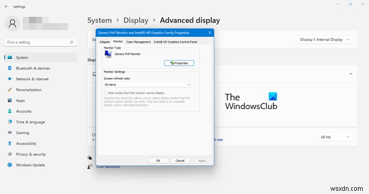Image resolution: width=369 pixels, height=194 pixels.
Task: Click the monitor Properties button
Action: click(179, 63)
